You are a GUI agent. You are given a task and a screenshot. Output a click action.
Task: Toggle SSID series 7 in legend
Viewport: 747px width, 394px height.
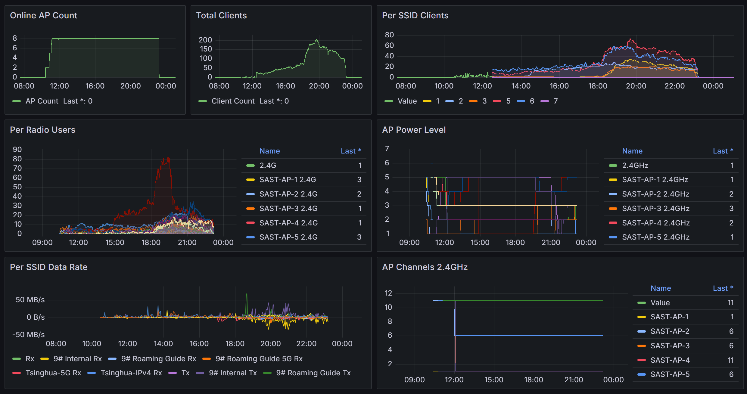[x=556, y=101]
